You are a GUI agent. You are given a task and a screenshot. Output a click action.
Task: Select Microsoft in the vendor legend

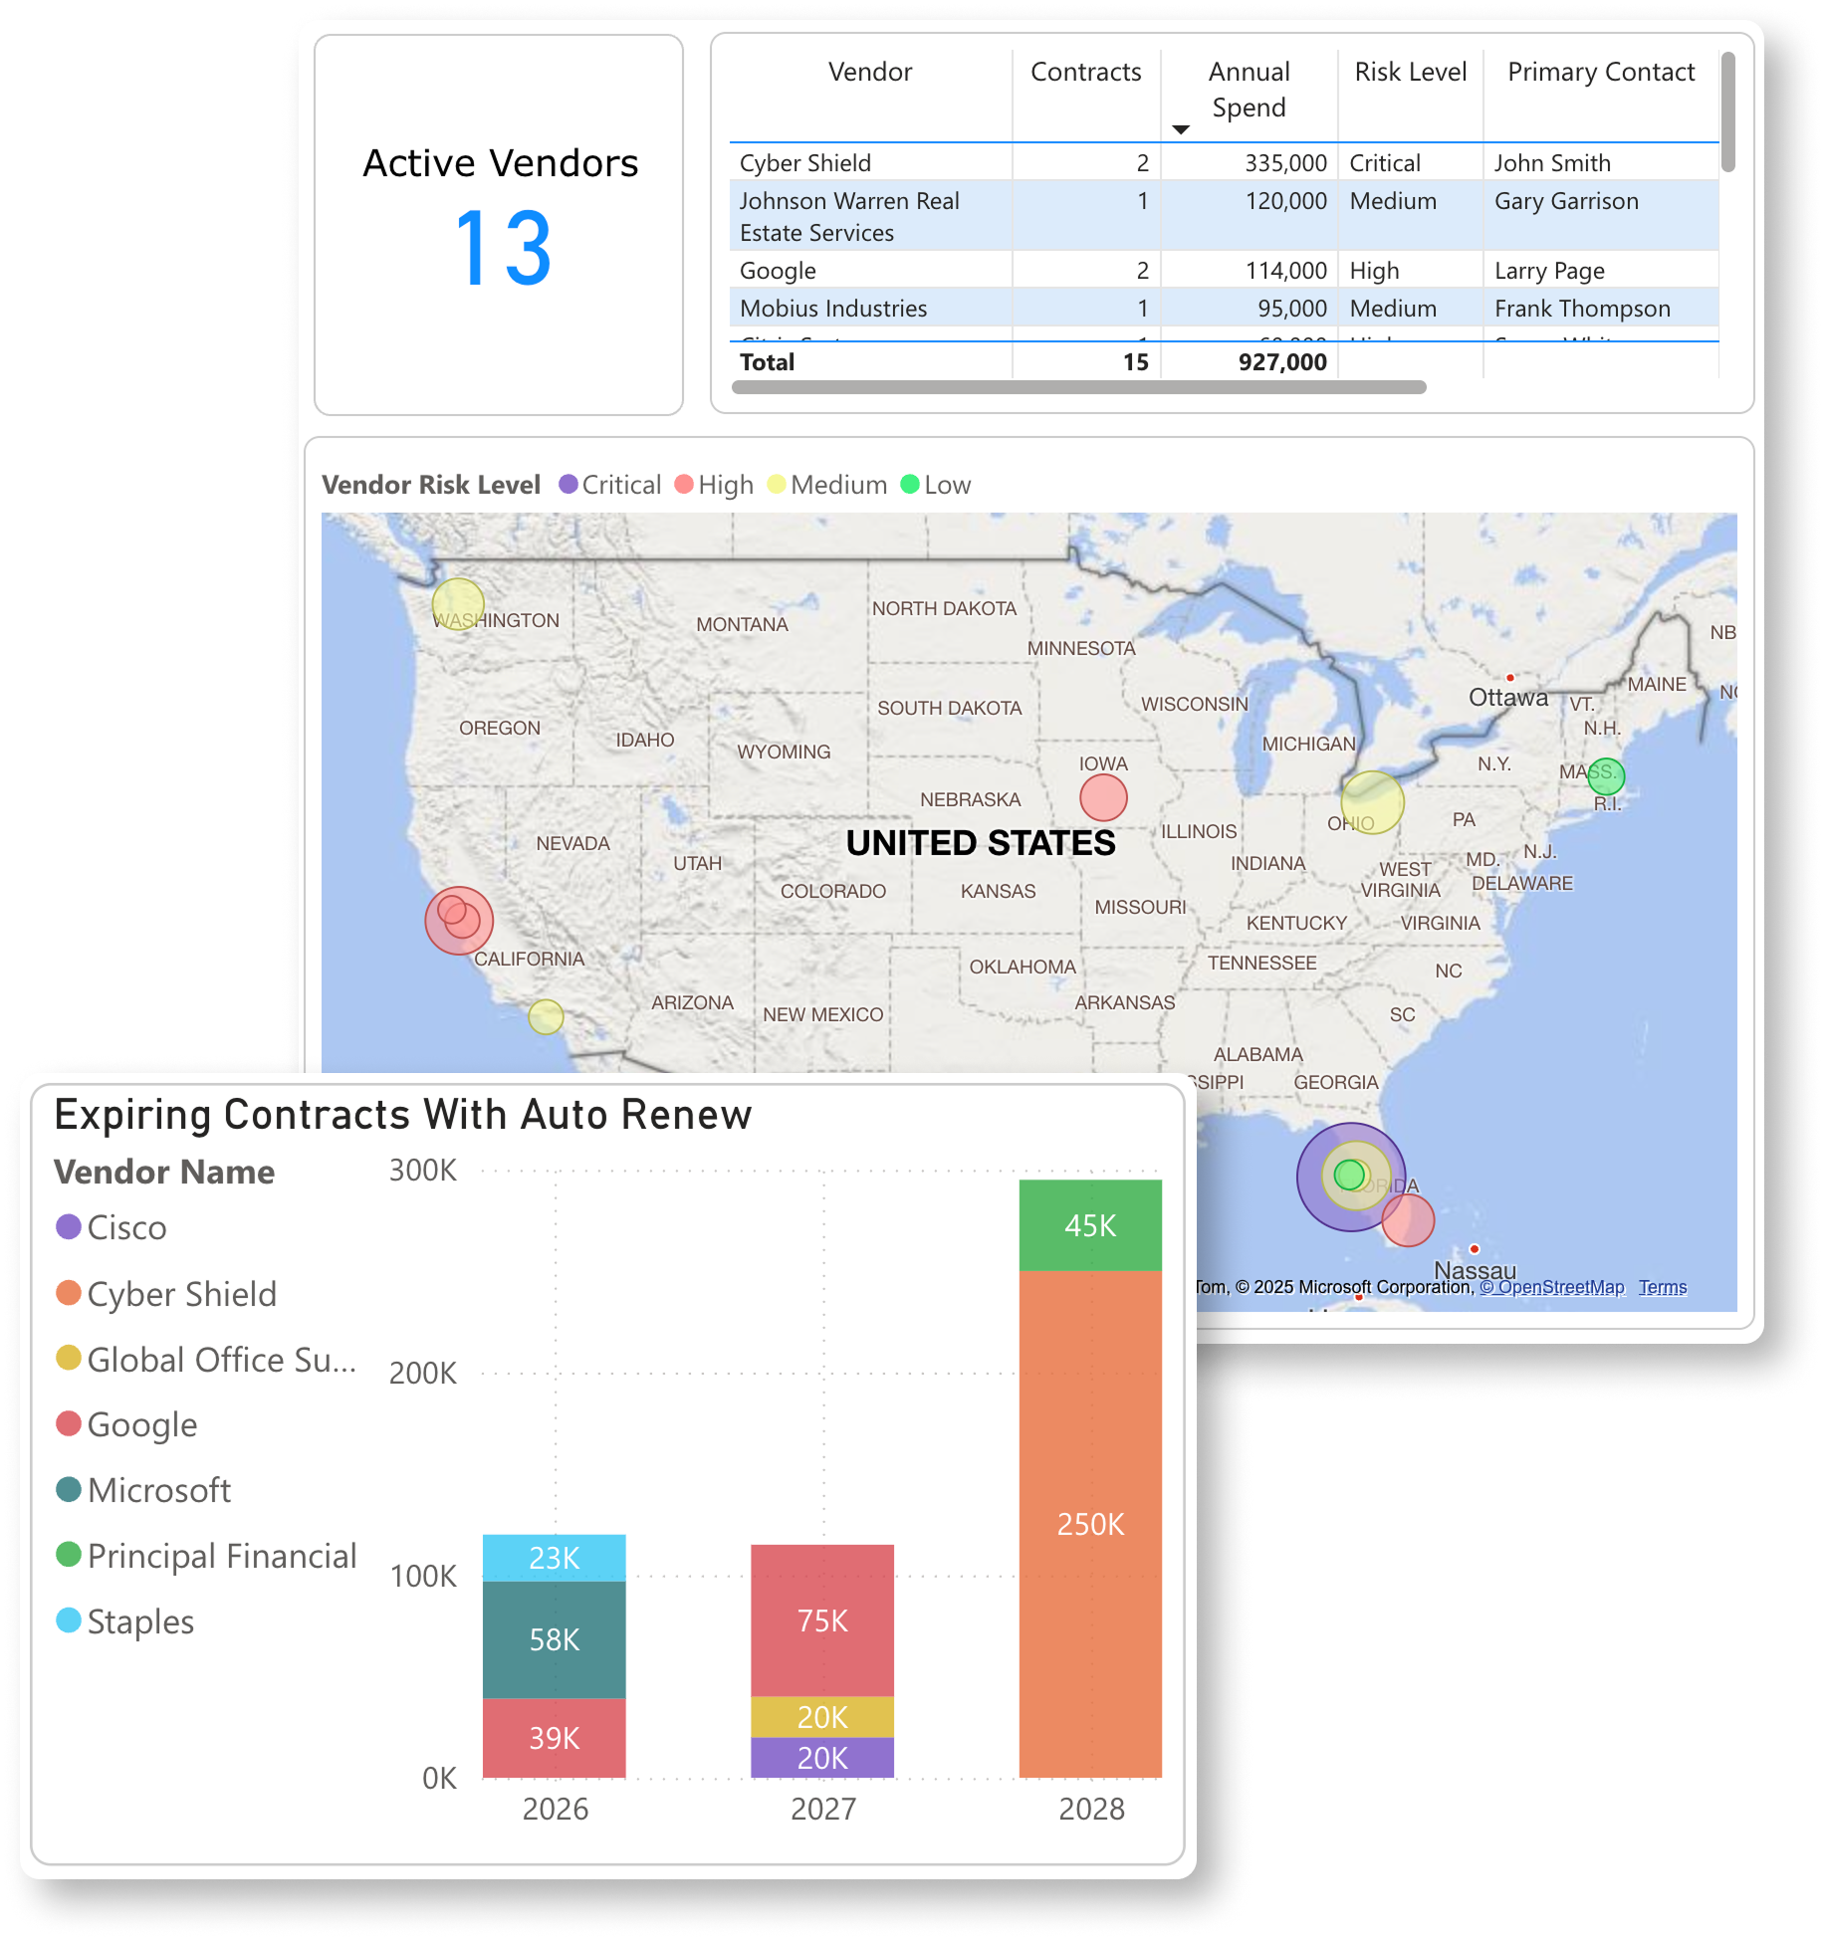[143, 1490]
